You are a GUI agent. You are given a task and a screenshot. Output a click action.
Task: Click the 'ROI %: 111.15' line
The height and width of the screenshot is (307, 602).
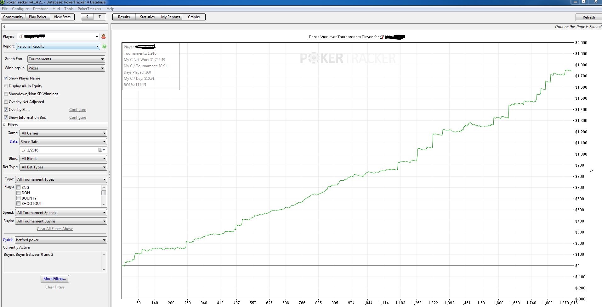click(x=135, y=85)
